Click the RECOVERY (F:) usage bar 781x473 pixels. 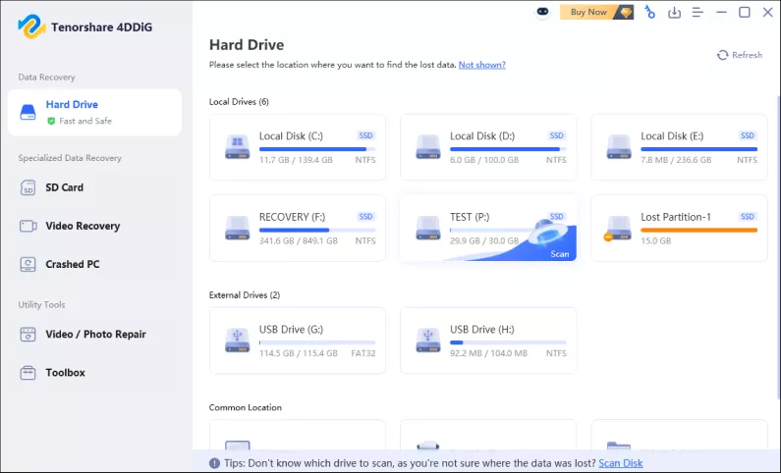point(317,231)
